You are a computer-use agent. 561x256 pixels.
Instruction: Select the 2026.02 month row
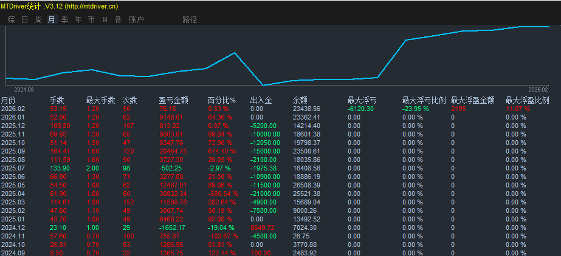point(281,109)
